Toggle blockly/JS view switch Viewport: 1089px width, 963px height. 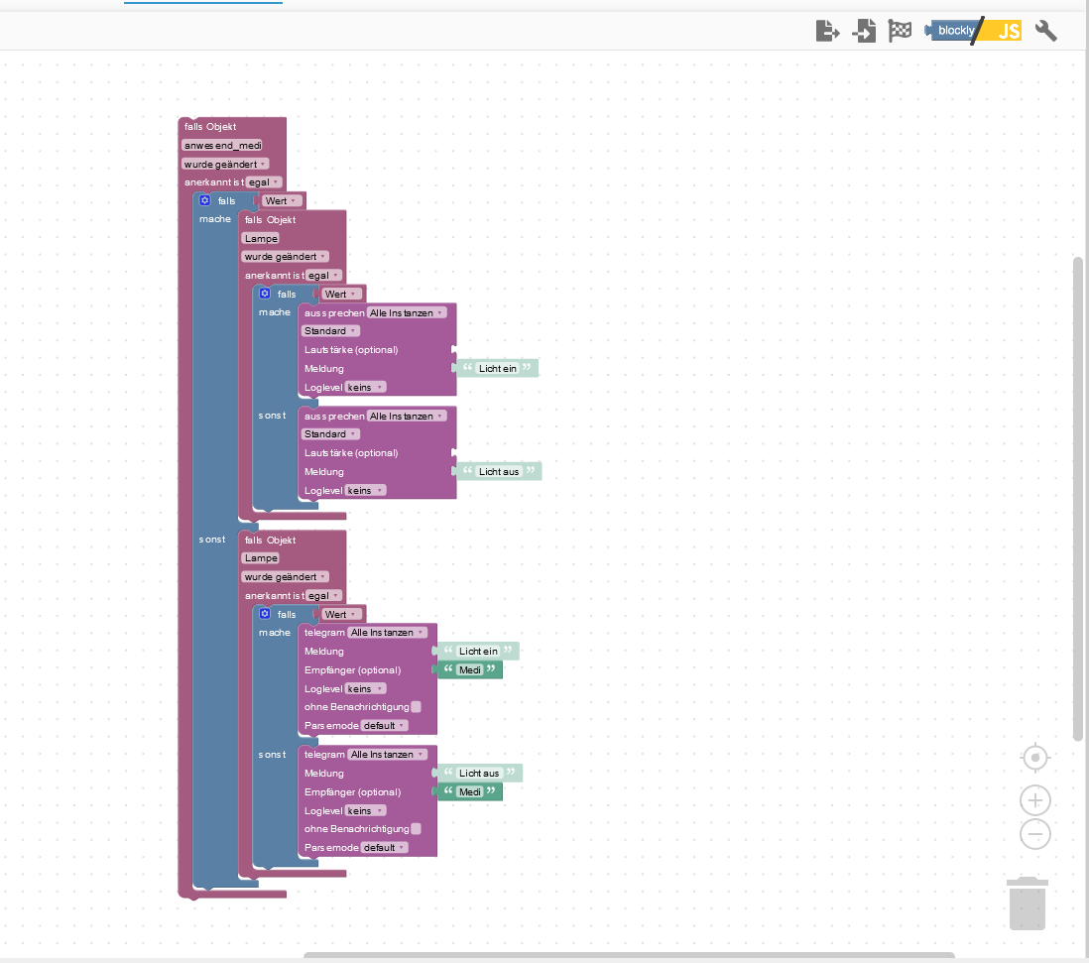[974, 31]
